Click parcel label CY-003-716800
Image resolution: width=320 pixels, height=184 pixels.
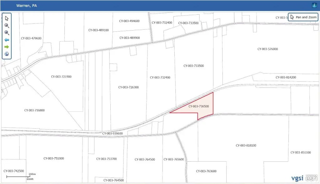tap(34, 110)
